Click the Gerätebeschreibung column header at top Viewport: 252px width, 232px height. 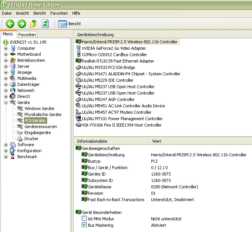(163, 35)
